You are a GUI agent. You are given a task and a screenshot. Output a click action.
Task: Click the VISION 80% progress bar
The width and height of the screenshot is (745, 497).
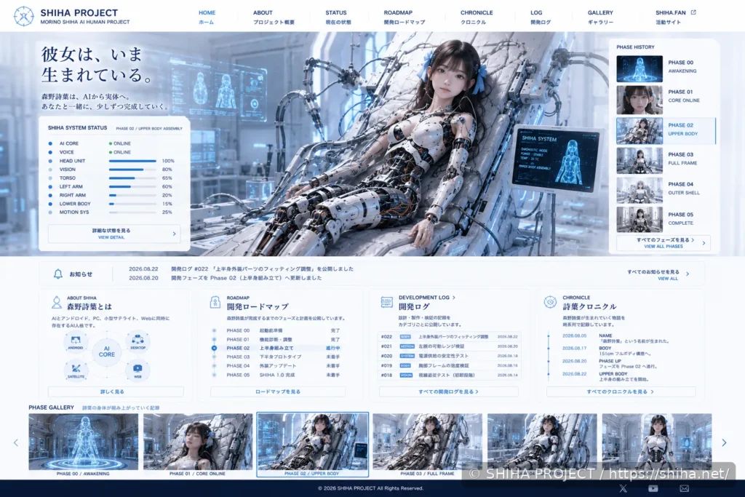[x=132, y=170]
